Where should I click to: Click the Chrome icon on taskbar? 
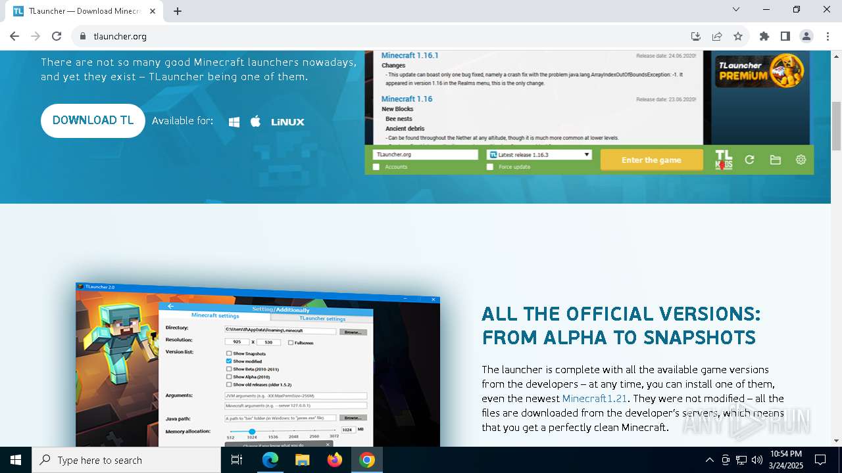[x=367, y=460]
